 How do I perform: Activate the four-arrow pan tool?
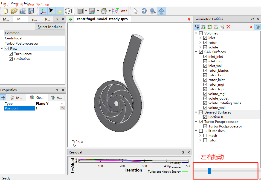click(x=161, y=11)
